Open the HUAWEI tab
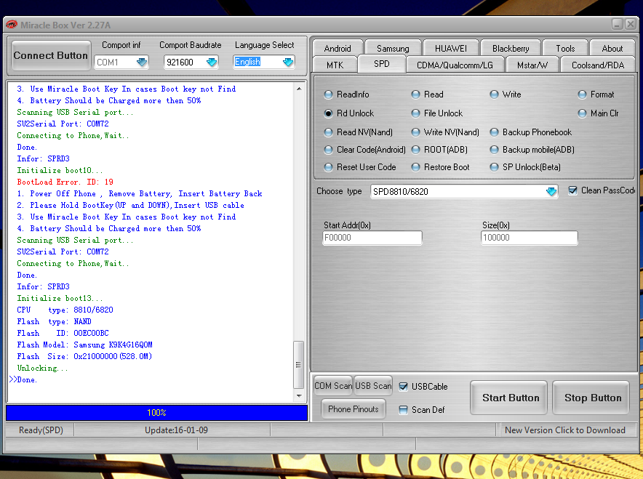This screenshot has width=643, height=479. coord(451,48)
